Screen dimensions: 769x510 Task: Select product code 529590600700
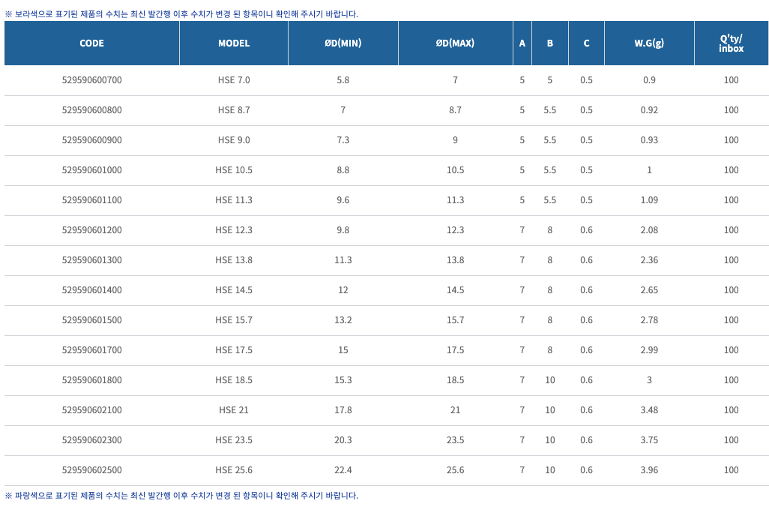point(91,80)
